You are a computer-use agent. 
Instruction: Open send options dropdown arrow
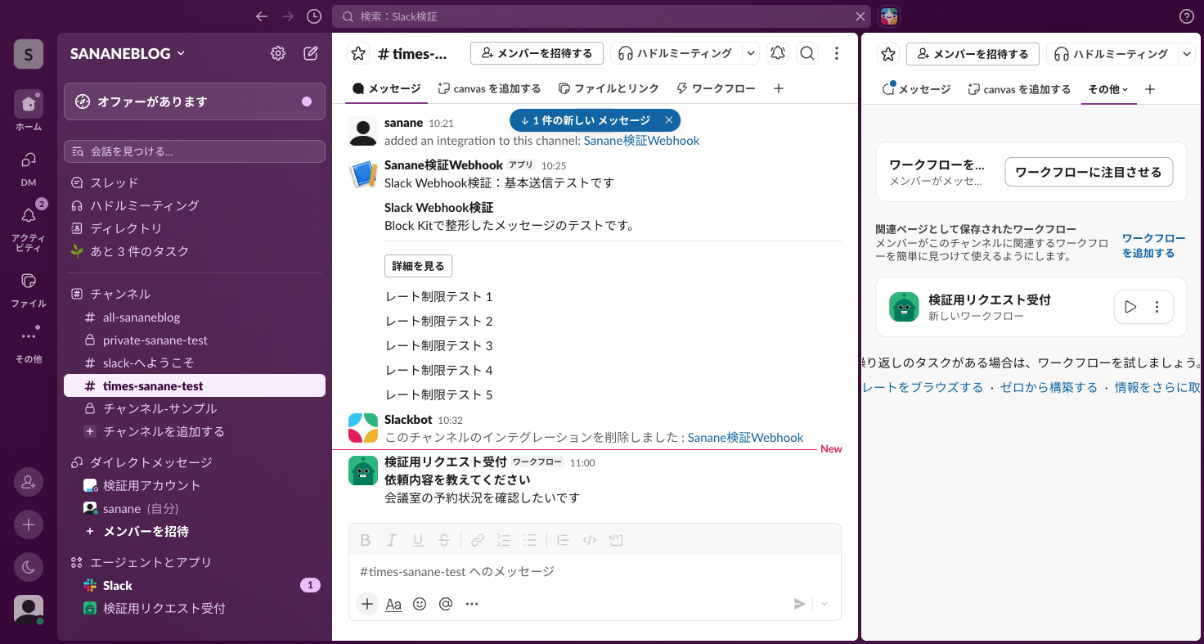[824, 604]
